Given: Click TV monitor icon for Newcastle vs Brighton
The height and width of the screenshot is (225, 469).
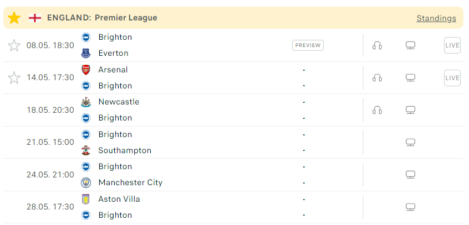Looking at the screenshot, I should tap(410, 110).
